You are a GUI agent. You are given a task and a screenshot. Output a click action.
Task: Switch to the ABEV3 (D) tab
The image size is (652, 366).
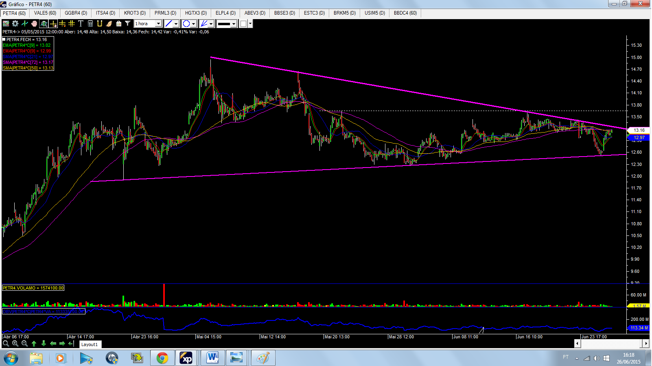pyautogui.click(x=255, y=13)
